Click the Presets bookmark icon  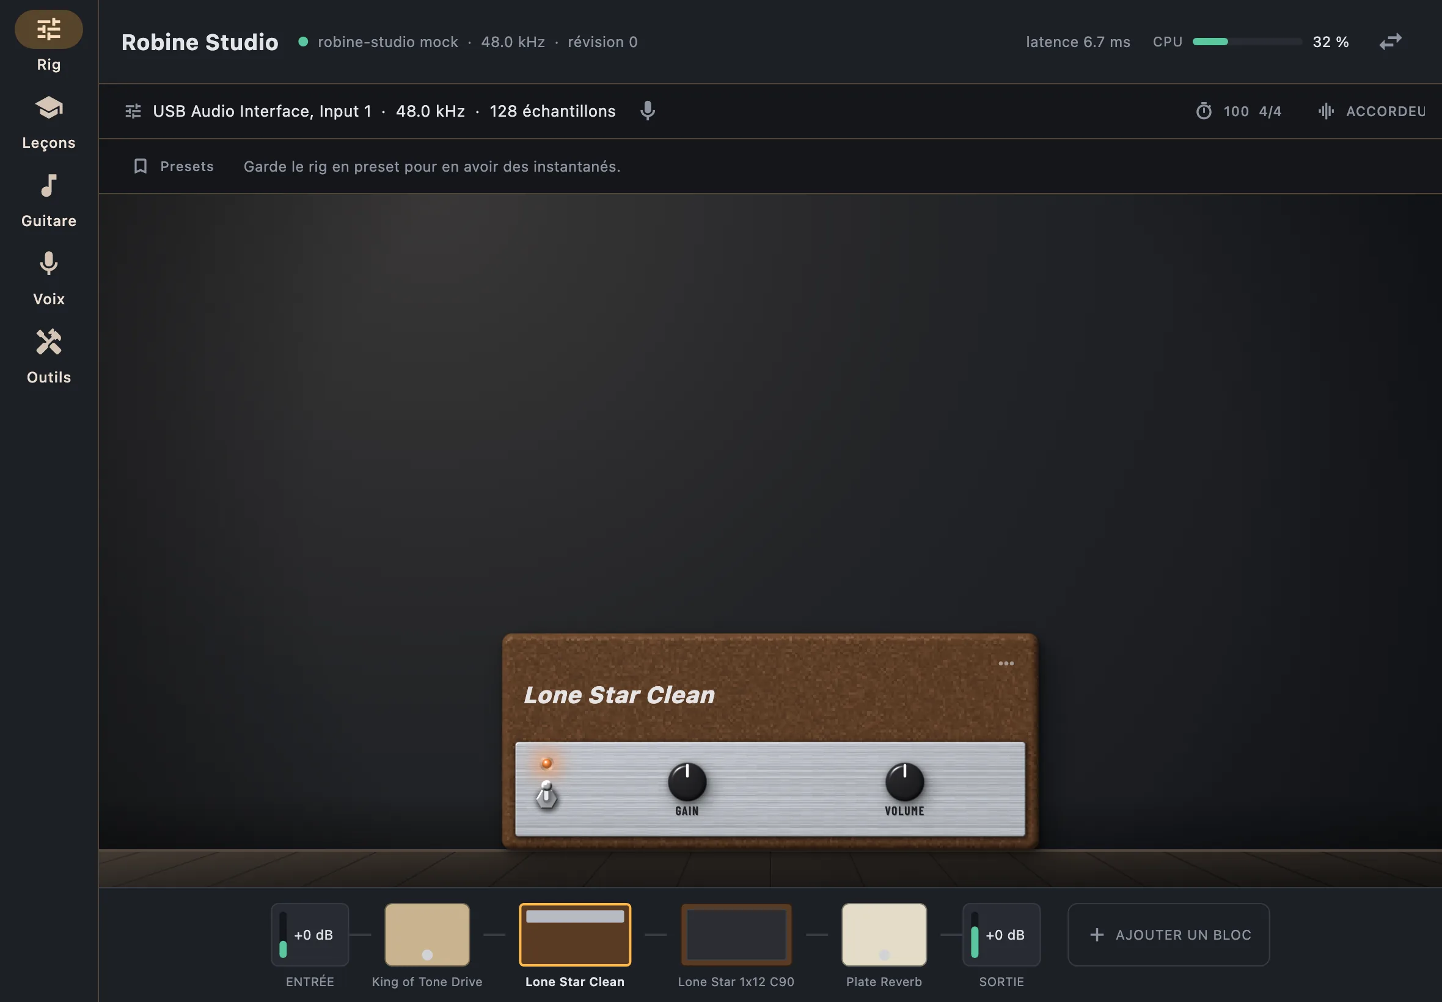click(141, 166)
